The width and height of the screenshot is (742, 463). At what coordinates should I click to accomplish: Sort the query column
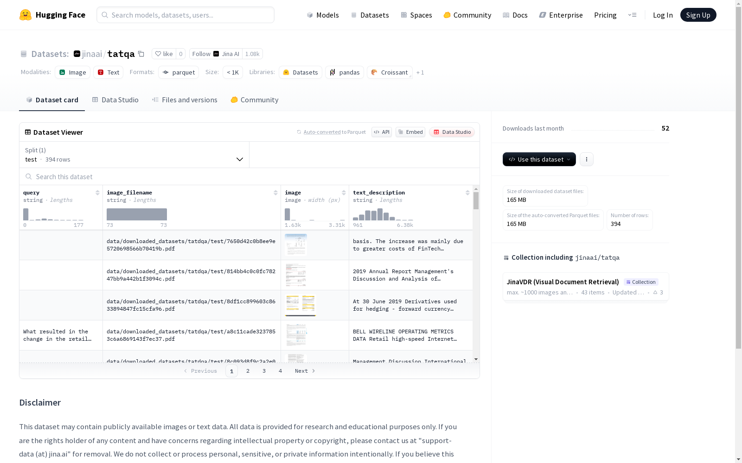(97, 193)
